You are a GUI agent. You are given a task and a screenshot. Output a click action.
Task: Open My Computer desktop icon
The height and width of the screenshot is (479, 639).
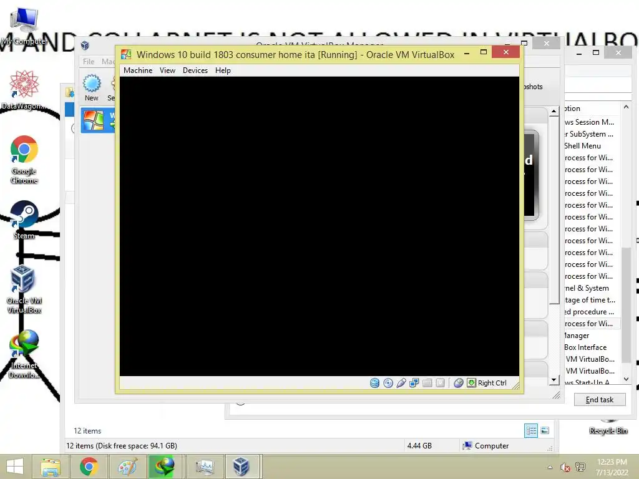point(24,26)
